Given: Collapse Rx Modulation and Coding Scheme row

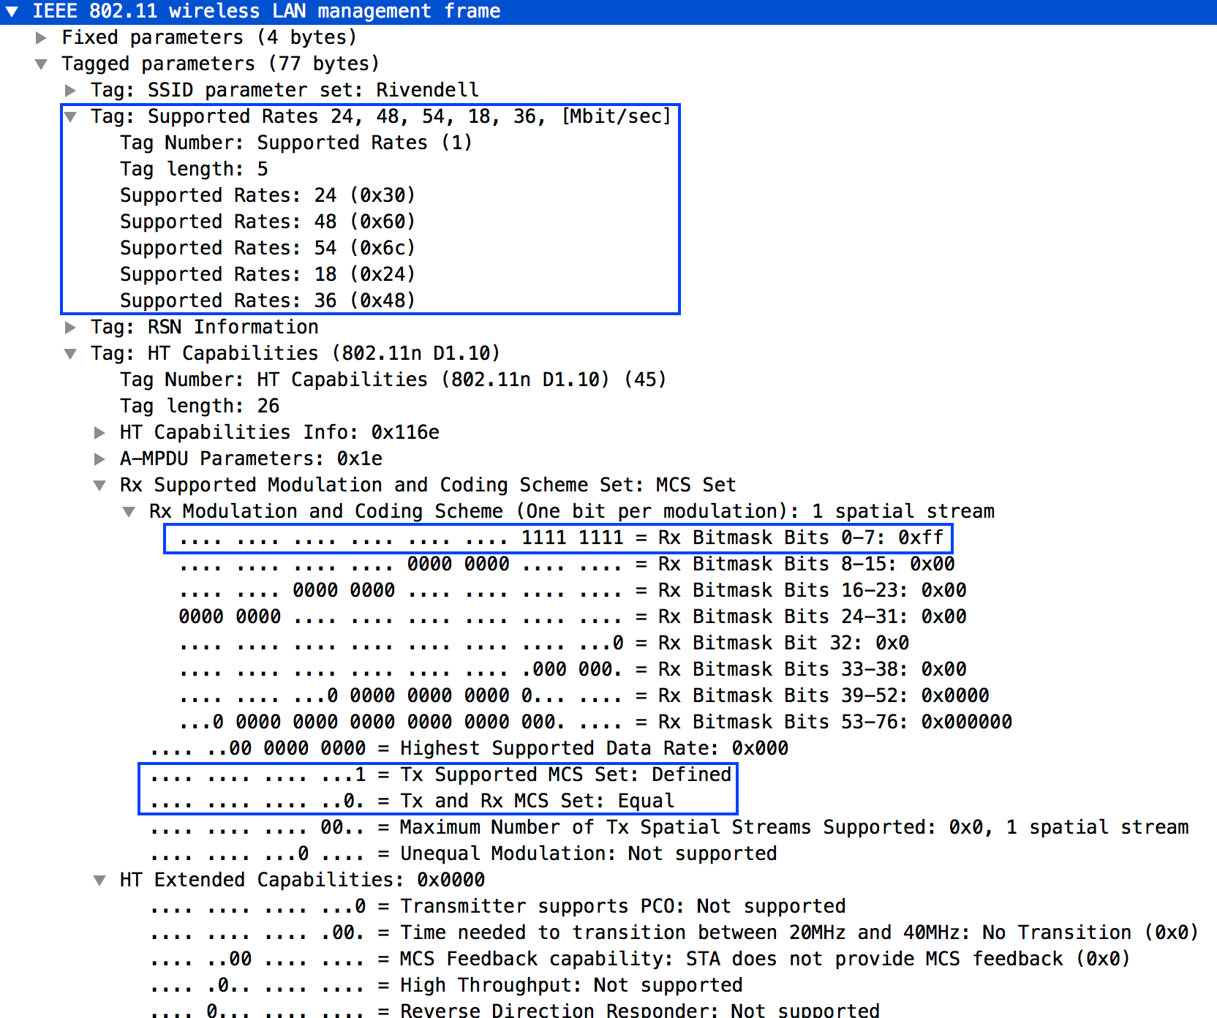Looking at the screenshot, I should tap(129, 512).
